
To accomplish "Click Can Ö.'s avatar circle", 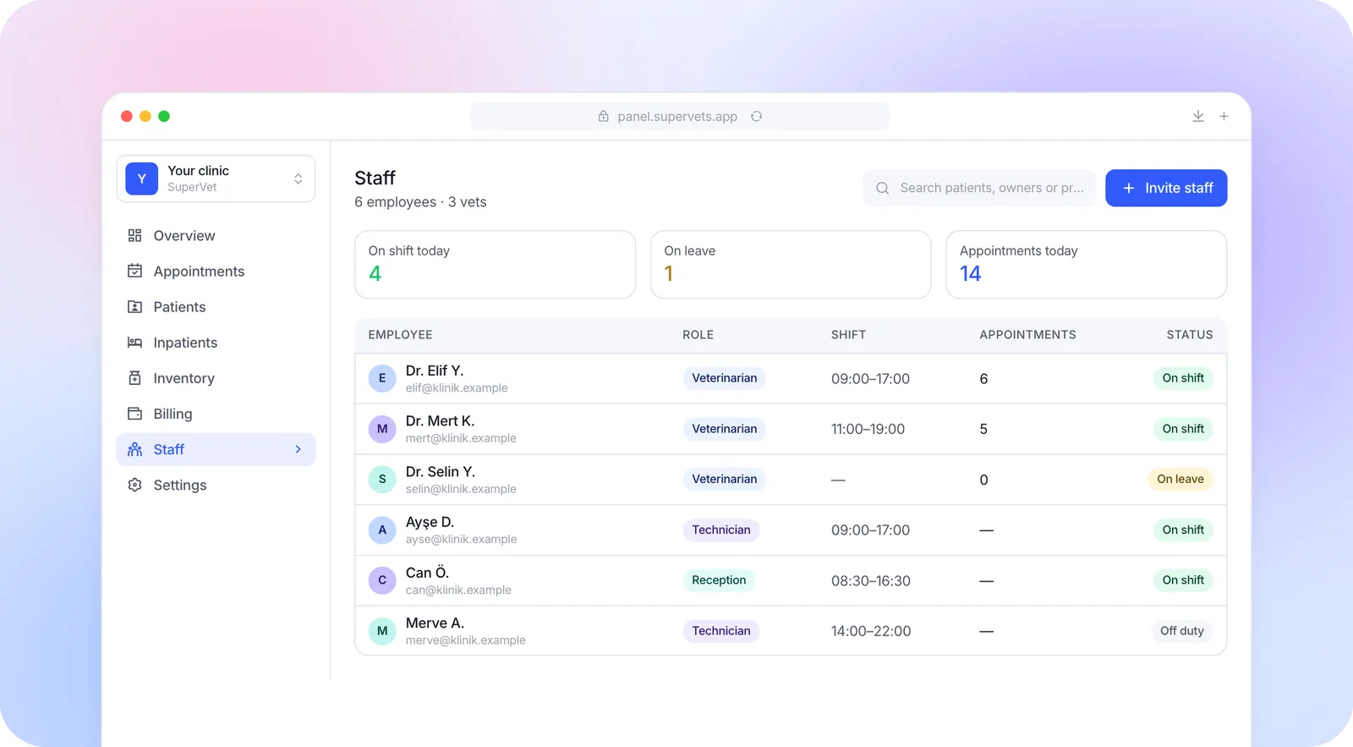I will [382, 580].
